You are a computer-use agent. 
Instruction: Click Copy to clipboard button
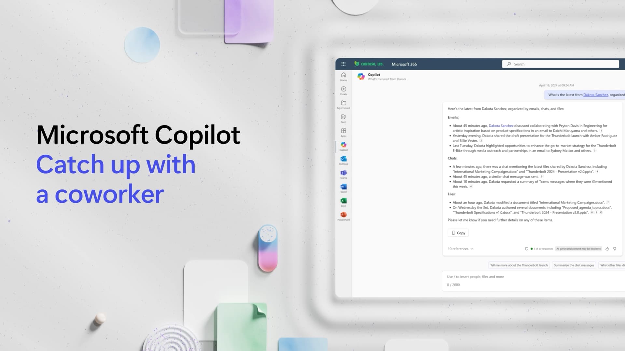(x=458, y=233)
